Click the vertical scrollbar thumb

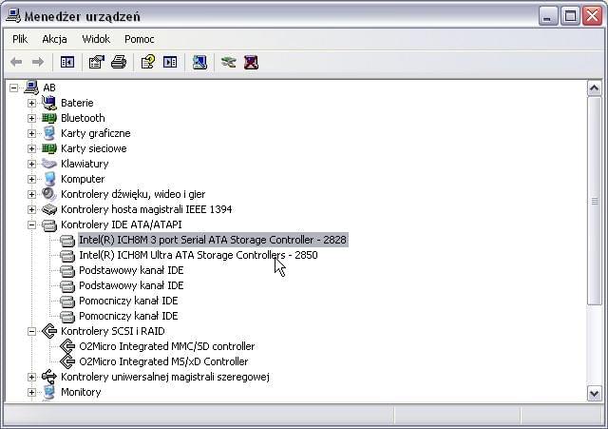[x=595, y=201]
